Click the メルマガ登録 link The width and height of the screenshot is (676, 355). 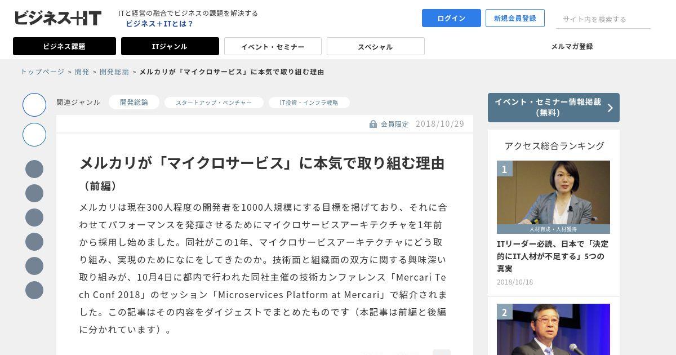pos(572,46)
